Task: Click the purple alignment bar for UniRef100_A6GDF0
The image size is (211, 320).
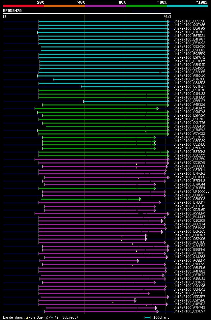Action: [x=89, y=261]
